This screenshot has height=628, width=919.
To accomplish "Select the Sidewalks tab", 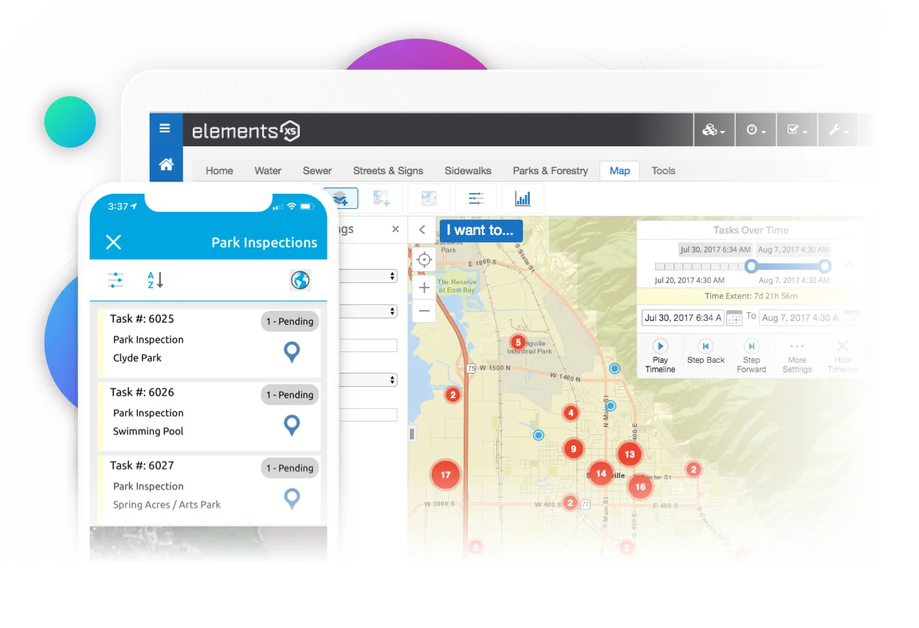I will coord(468,171).
